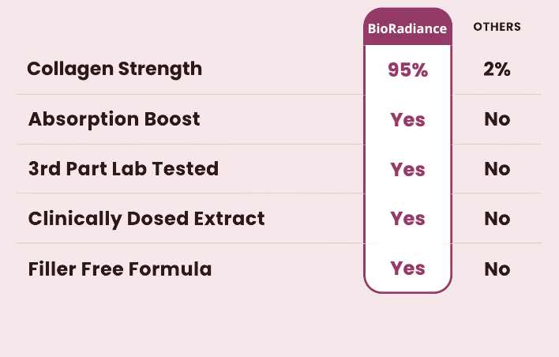Viewport: 559px width, 357px height.
Task: Select BioRadiance Yes for Clinically Dosed Extract
Action: (407, 219)
